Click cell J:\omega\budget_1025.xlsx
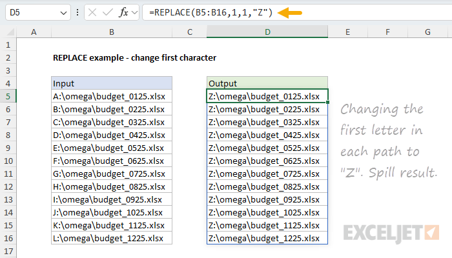 [112, 212]
